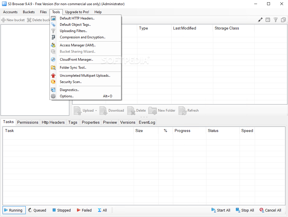Open the Buckets menu
This screenshot has width=288, height=217.
point(29,12)
